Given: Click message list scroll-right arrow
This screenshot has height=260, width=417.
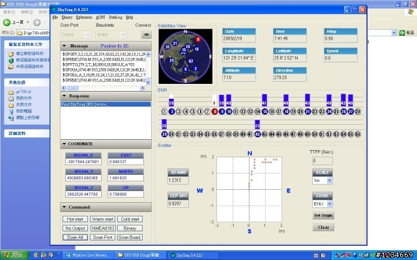Looking at the screenshot, I should 143,88.
